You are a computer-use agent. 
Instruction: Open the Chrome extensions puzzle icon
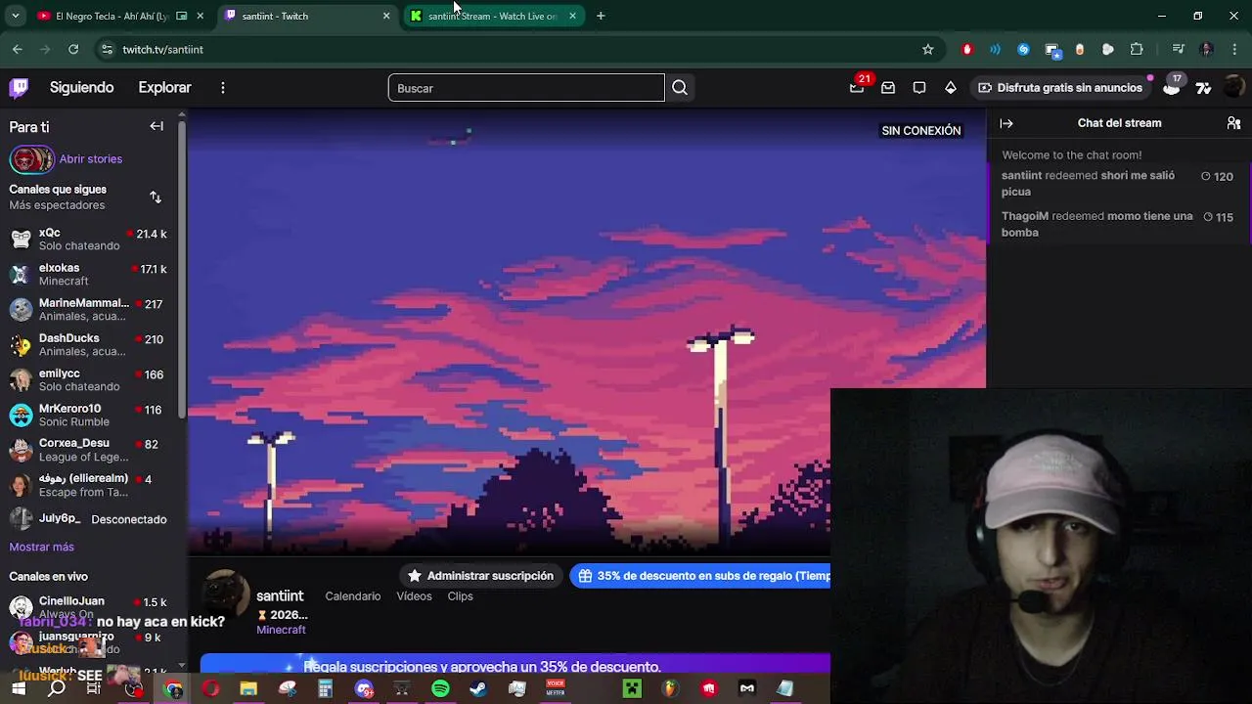click(x=1137, y=49)
